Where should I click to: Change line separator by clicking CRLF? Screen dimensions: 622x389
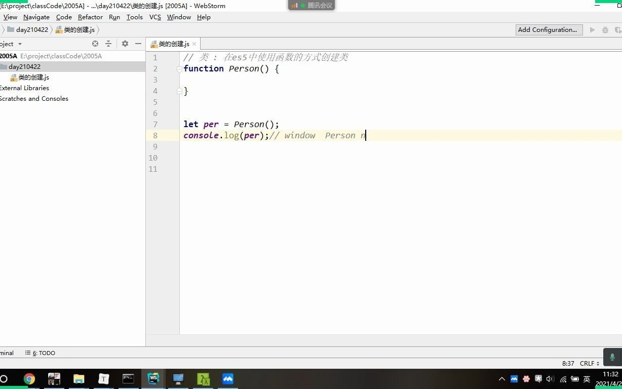589,363
